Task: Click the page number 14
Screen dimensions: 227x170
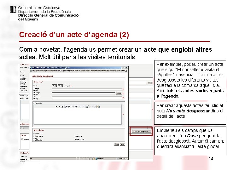Action: pos(211,159)
